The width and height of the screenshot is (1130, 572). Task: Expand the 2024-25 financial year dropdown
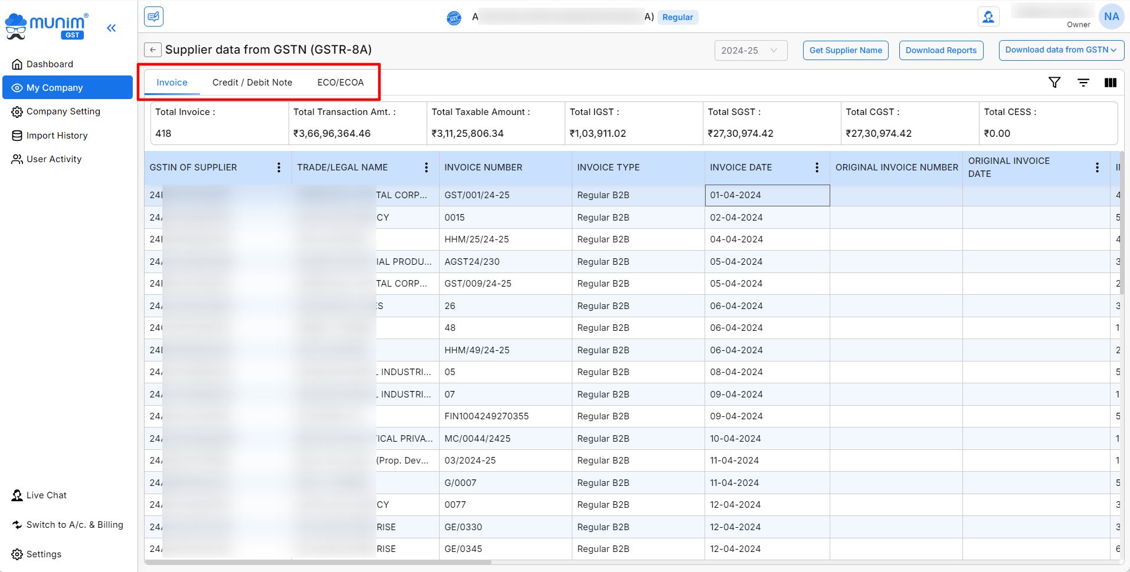[x=750, y=51]
